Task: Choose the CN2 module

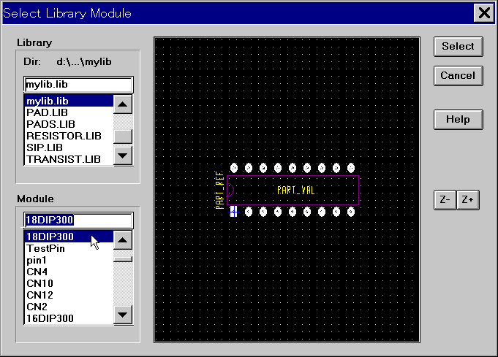Action: click(69, 307)
